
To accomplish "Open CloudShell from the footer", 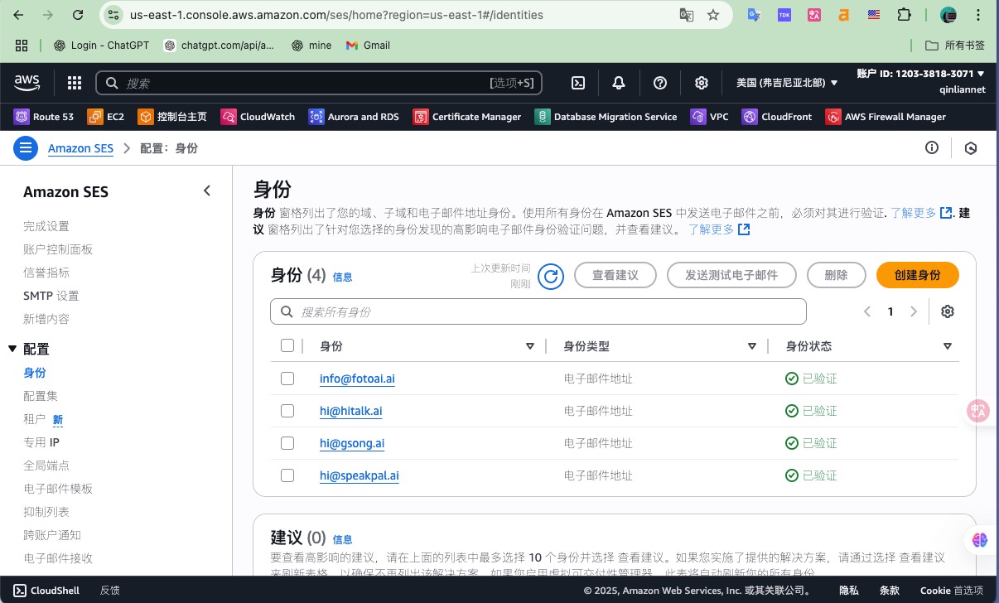I will click(47, 591).
